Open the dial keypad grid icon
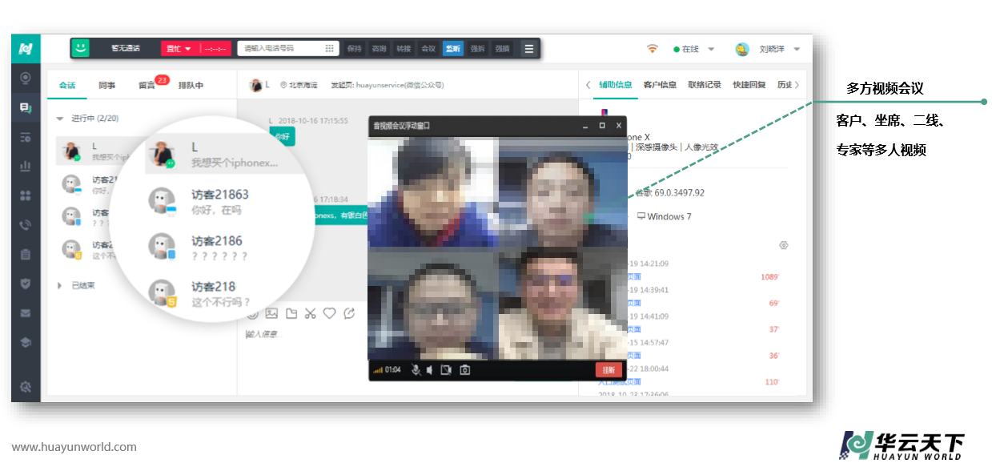Screen dimensions: 992x463 pyautogui.click(x=329, y=49)
